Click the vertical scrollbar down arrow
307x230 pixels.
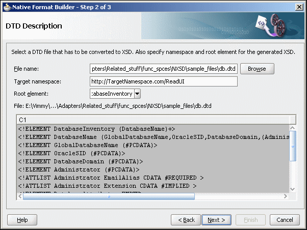click(293, 189)
